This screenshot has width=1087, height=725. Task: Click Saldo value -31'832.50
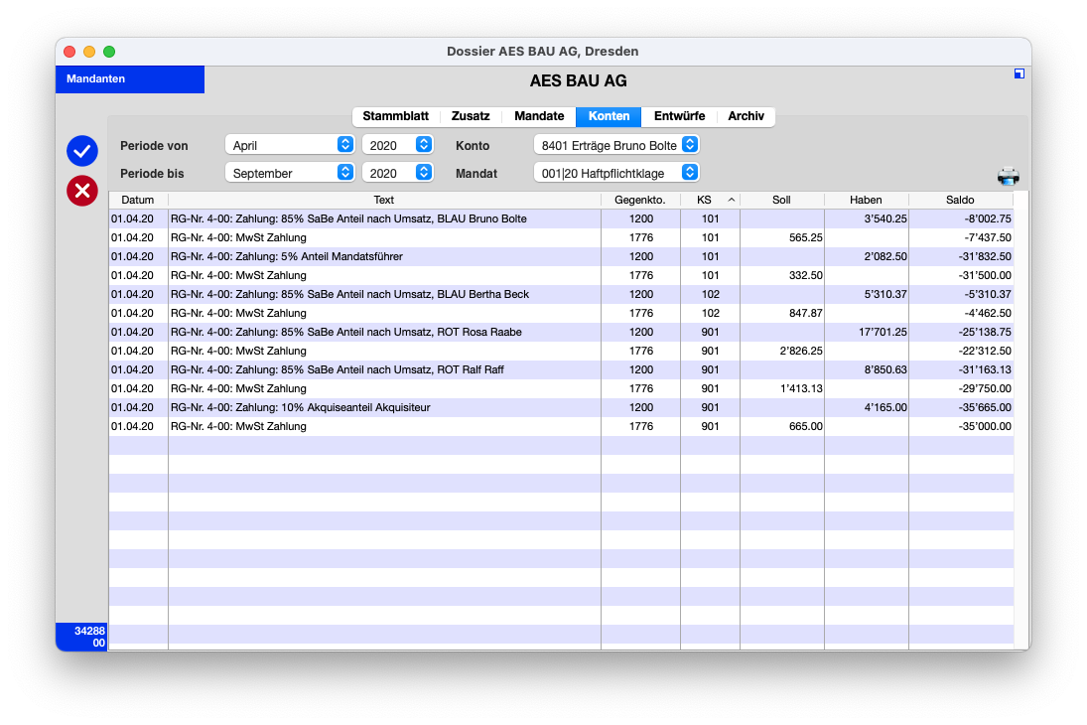(x=985, y=256)
